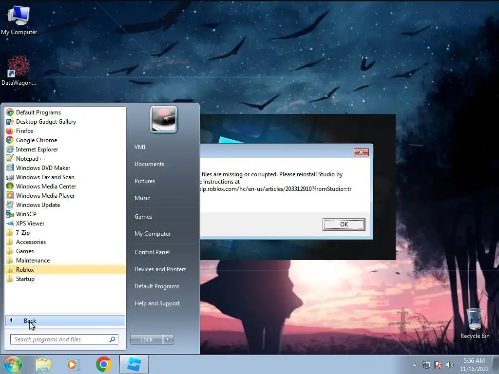499x374 pixels.
Task: Expand the Games folder in the programs list
Action: pyautogui.click(x=65, y=251)
